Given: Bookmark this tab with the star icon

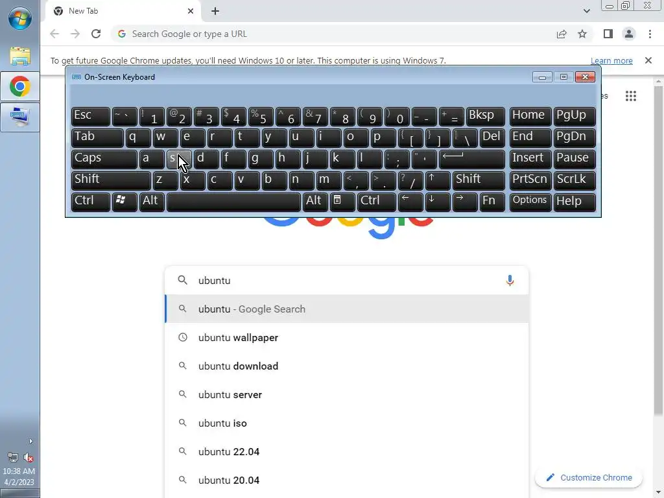Looking at the screenshot, I should 582,34.
